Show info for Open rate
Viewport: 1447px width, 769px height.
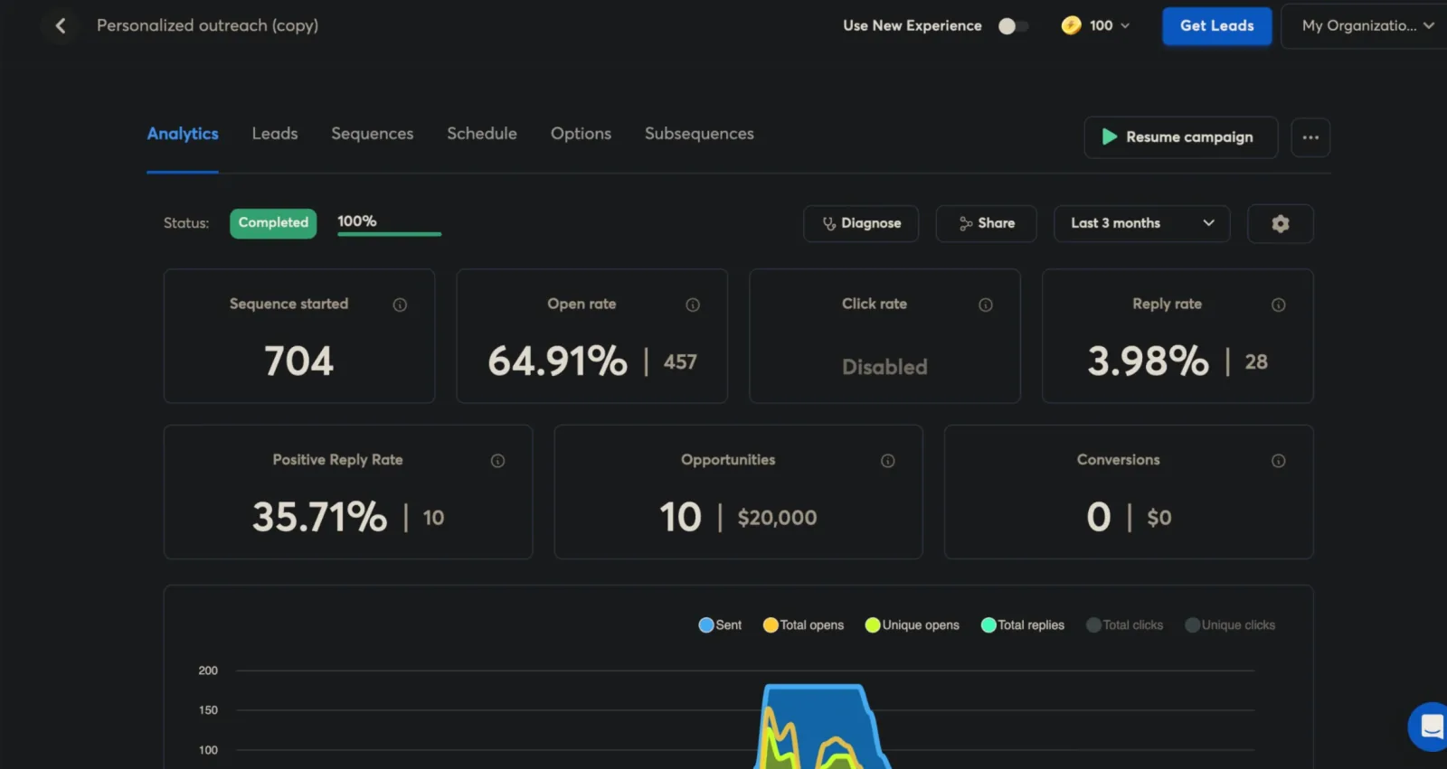693,305
